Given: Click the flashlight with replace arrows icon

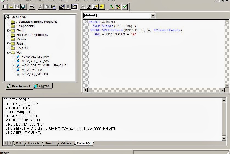Looking at the screenshot, I should (118, 7).
